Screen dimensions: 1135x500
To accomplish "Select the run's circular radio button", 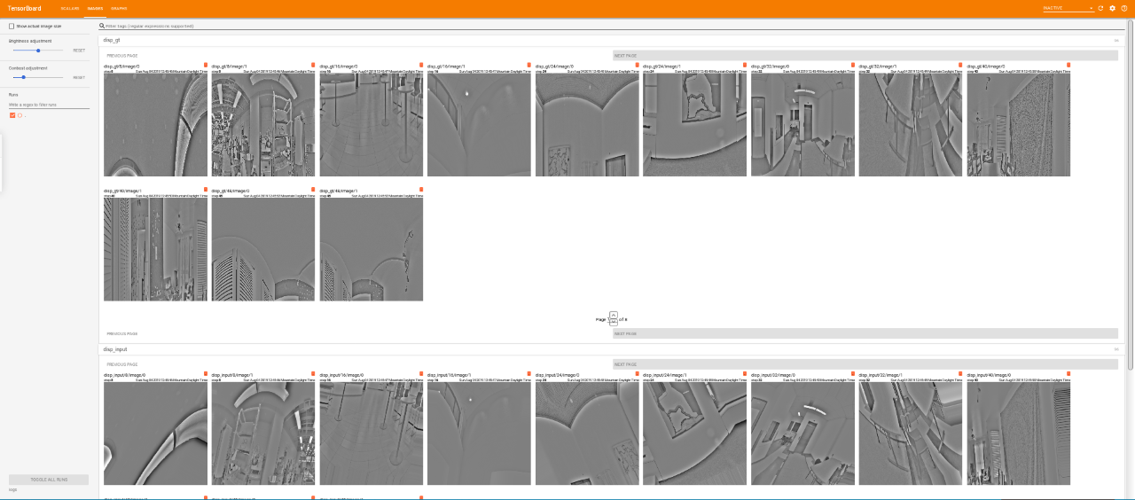I will pyautogui.click(x=20, y=115).
